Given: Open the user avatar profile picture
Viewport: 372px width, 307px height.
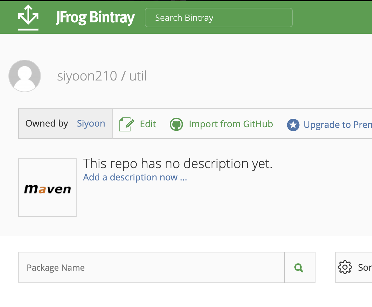Looking at the screenshot, I should click(25, 76).
